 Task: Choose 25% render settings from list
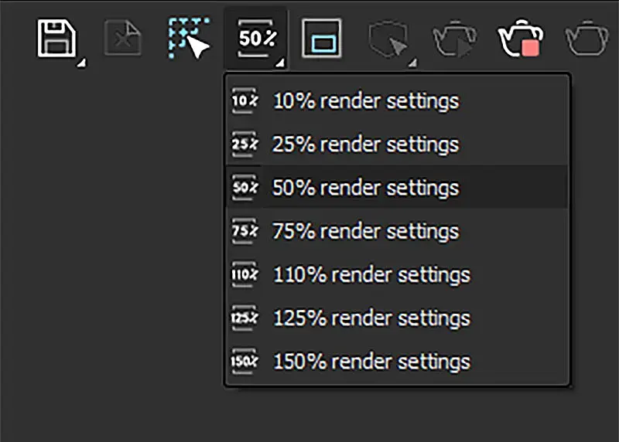pyautogui.click(x=365, y=144)
